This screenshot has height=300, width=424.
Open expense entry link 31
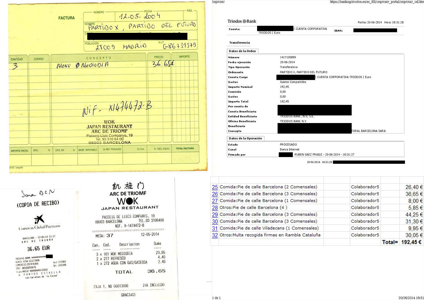(x=215, y=228)
